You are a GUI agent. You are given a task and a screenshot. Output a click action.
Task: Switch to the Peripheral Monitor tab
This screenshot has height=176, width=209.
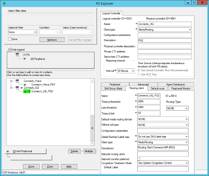coord(181,88)
